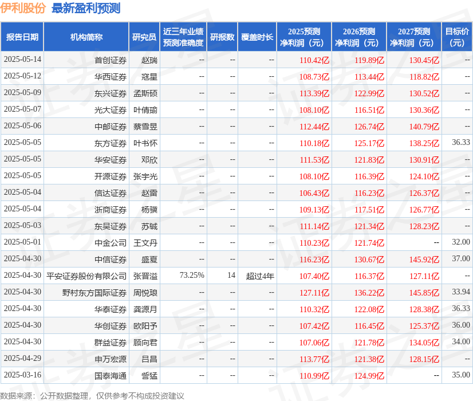This screenshot has width=473, height=401.
Task: Click analyst name 寇星
Action: pyautogui.click(x=149, y=77)
